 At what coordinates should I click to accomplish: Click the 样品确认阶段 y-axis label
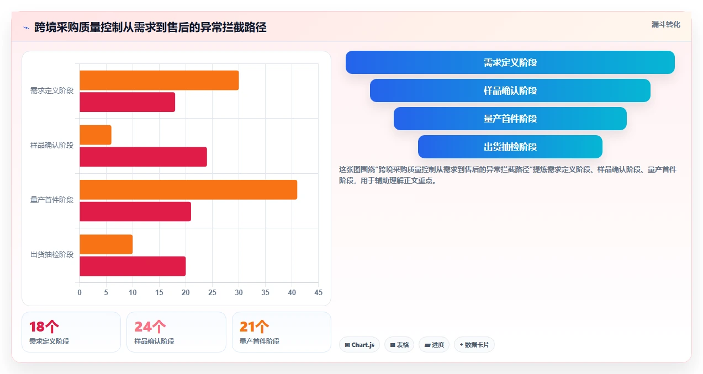pyautogui.click(x=52, y=146)
